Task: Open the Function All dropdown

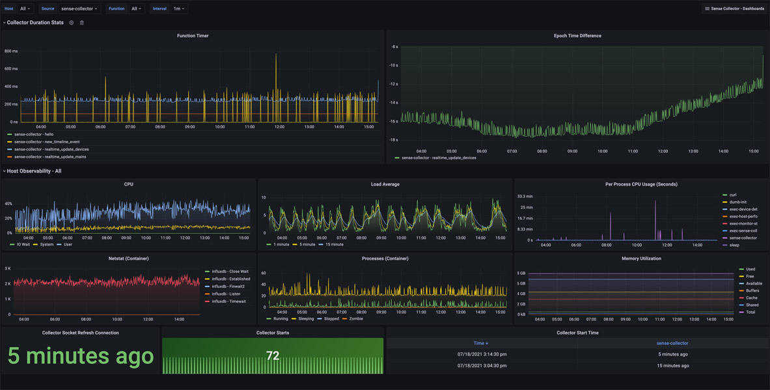Action: point(136,9)
